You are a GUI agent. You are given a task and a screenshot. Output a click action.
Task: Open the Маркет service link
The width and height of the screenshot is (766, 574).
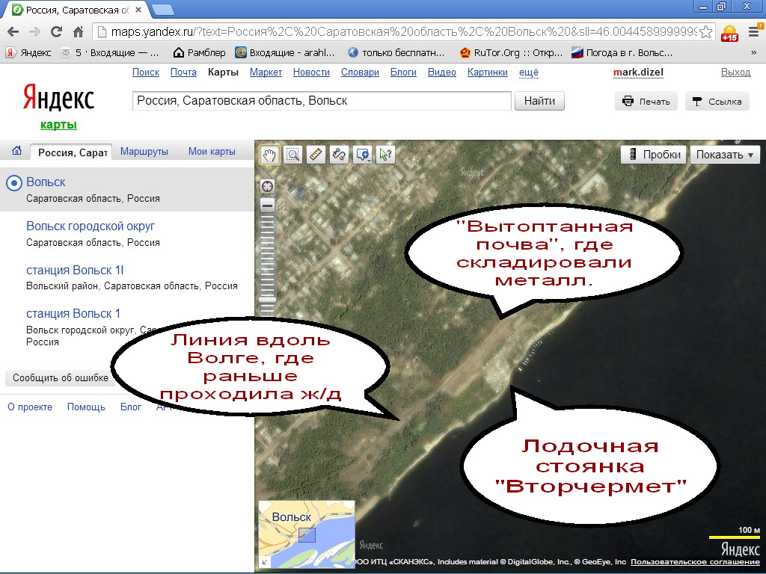[x=266, y=72]
